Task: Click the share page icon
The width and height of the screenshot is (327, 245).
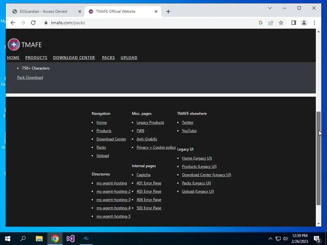Action: [271, 23]
